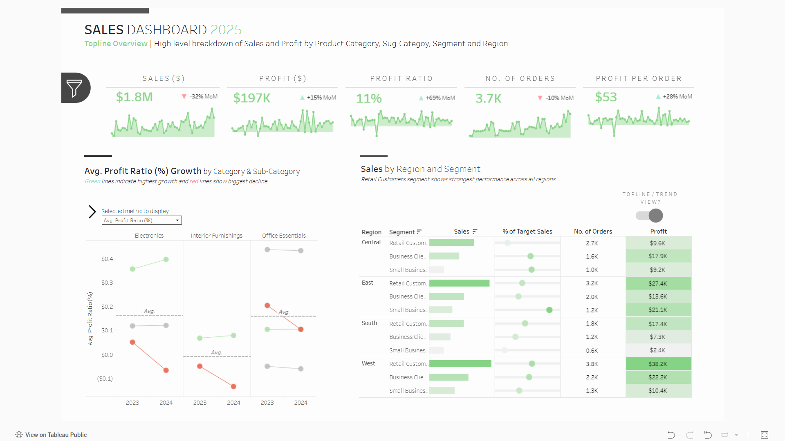785x441 pixels.
Task: Click the sort icon beside Segment header
Action: click(x=419, y=232)
